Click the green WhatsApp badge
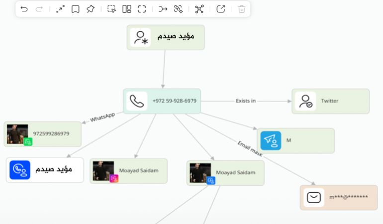The image size is (383, 224). tap(28, 141)
